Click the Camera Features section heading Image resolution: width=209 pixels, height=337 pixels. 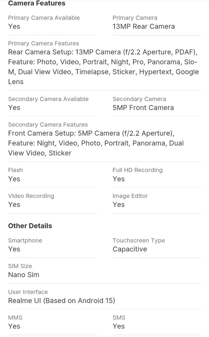tap(37, 3)
